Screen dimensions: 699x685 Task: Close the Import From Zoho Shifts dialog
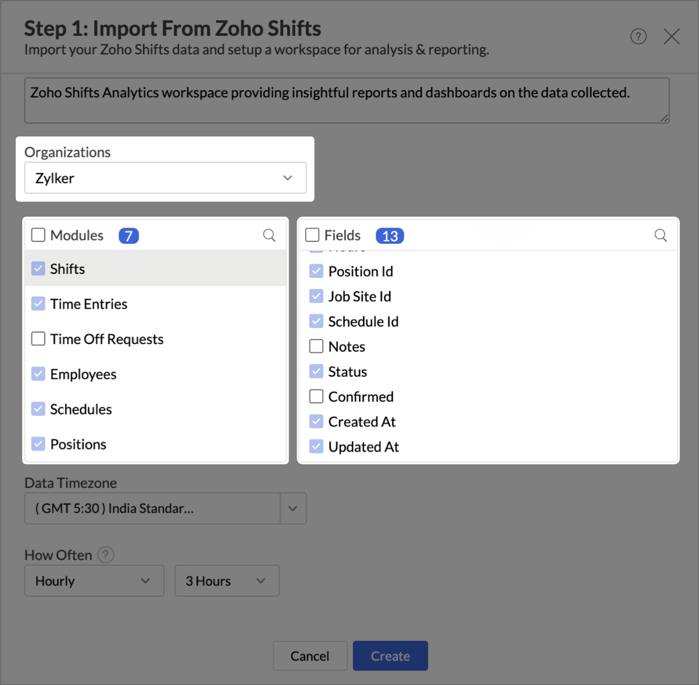672,37
